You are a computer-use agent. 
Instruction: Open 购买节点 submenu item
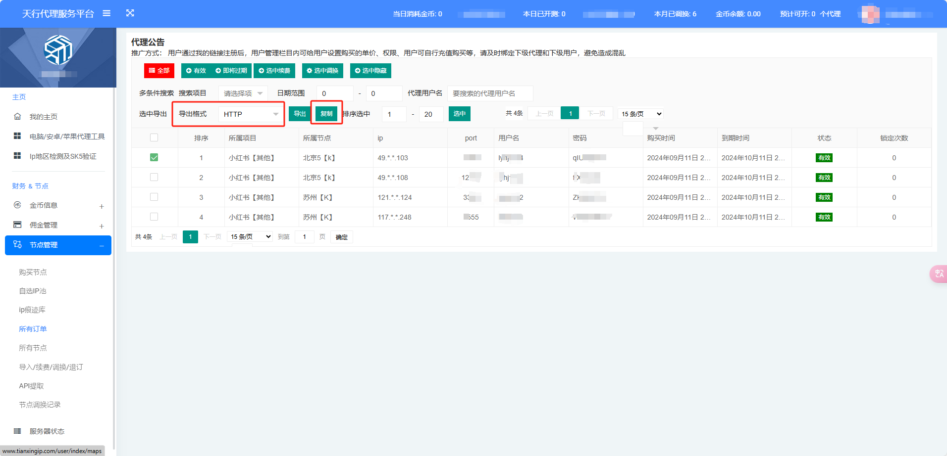tap(33, 272)
